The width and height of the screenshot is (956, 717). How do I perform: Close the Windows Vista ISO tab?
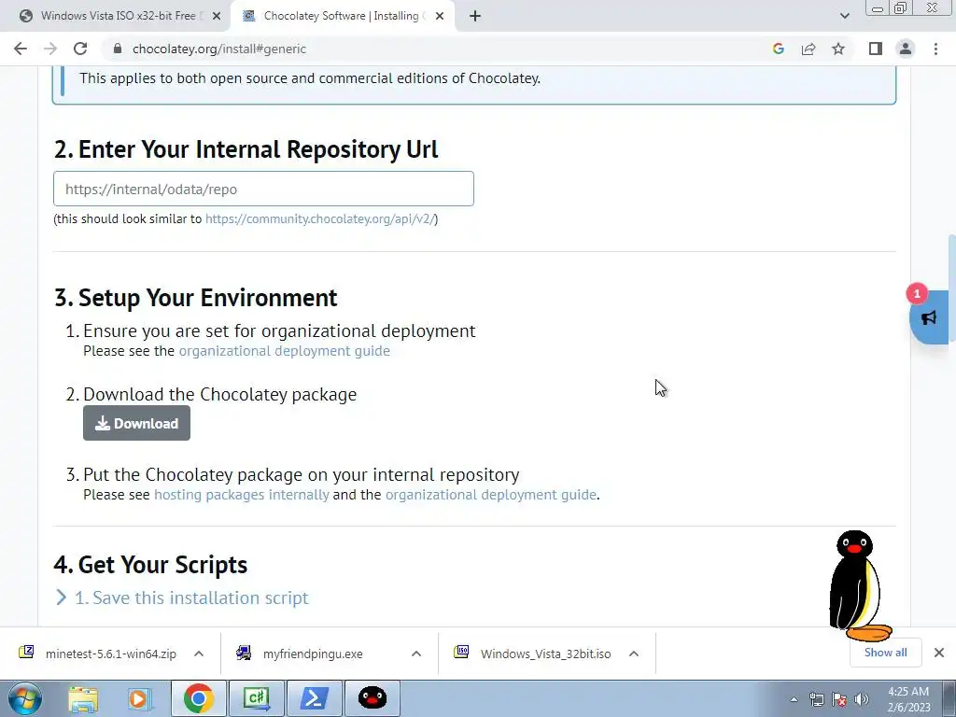(x=217, y=17)
